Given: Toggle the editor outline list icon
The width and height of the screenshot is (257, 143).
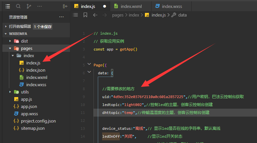Looking at the screenshot, I should 75,15.
